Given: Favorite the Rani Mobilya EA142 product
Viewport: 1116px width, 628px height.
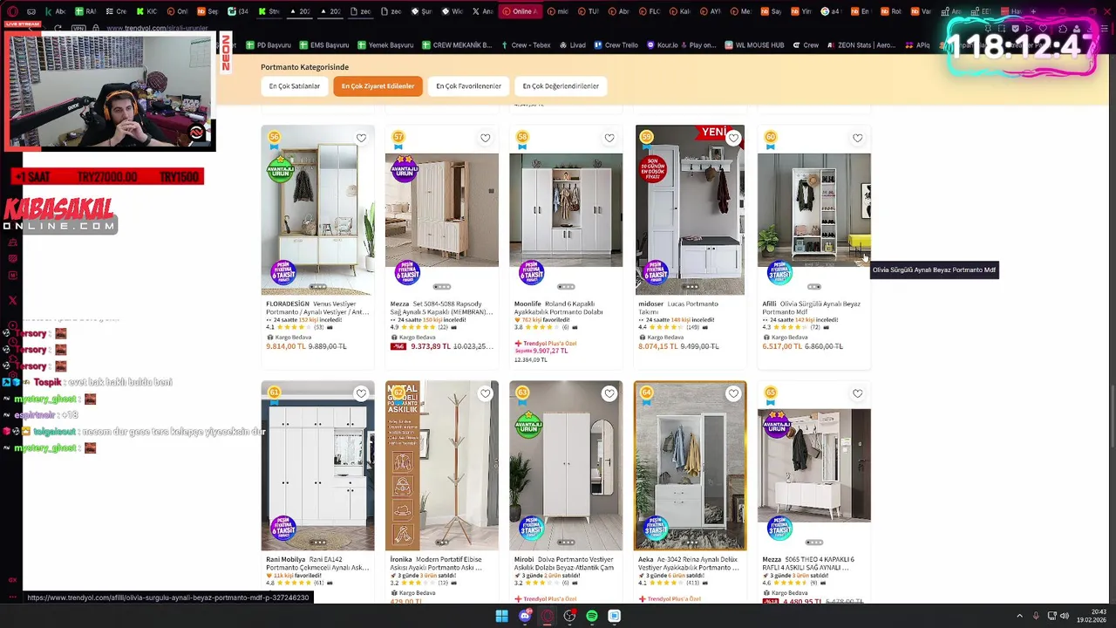Looking at the screenshot, I should (x=361, y=393).
